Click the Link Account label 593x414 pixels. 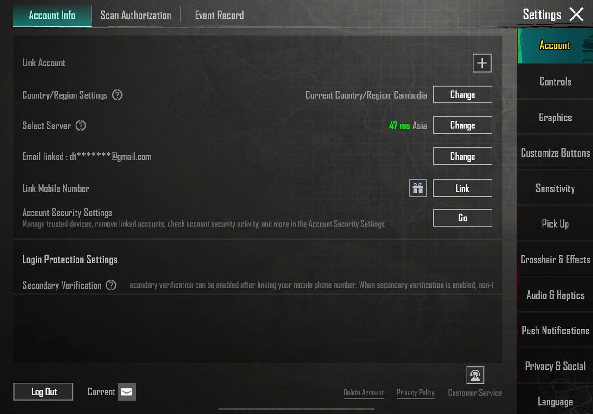44,63
